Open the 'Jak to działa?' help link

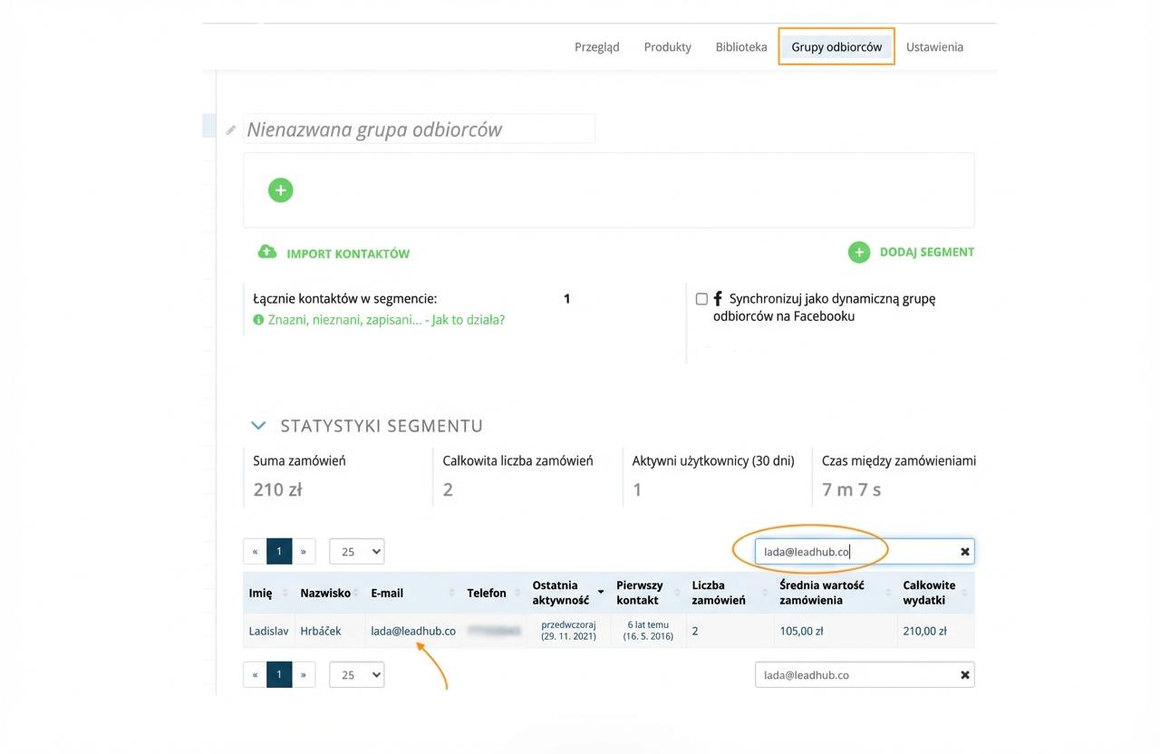469,320
